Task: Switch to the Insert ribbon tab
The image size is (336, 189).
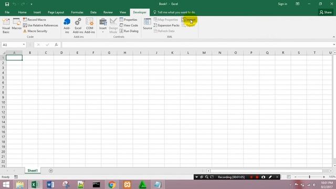Action: [37, 12]
